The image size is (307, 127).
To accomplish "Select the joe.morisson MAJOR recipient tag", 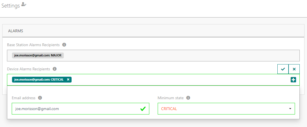I will click(x=38, y=55).
